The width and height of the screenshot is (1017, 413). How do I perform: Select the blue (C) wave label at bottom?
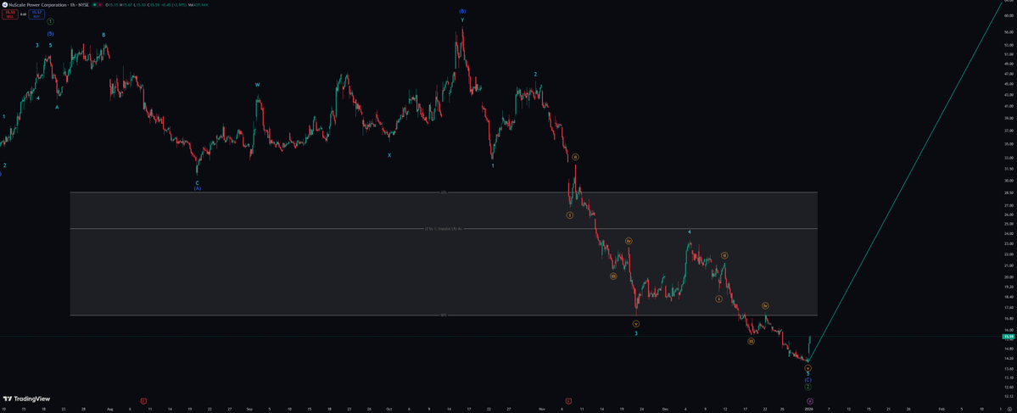coord(807,380)
